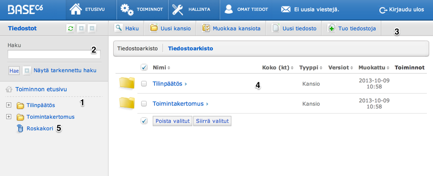Expand the Tilinpäätös tree node

click(8, 105)
